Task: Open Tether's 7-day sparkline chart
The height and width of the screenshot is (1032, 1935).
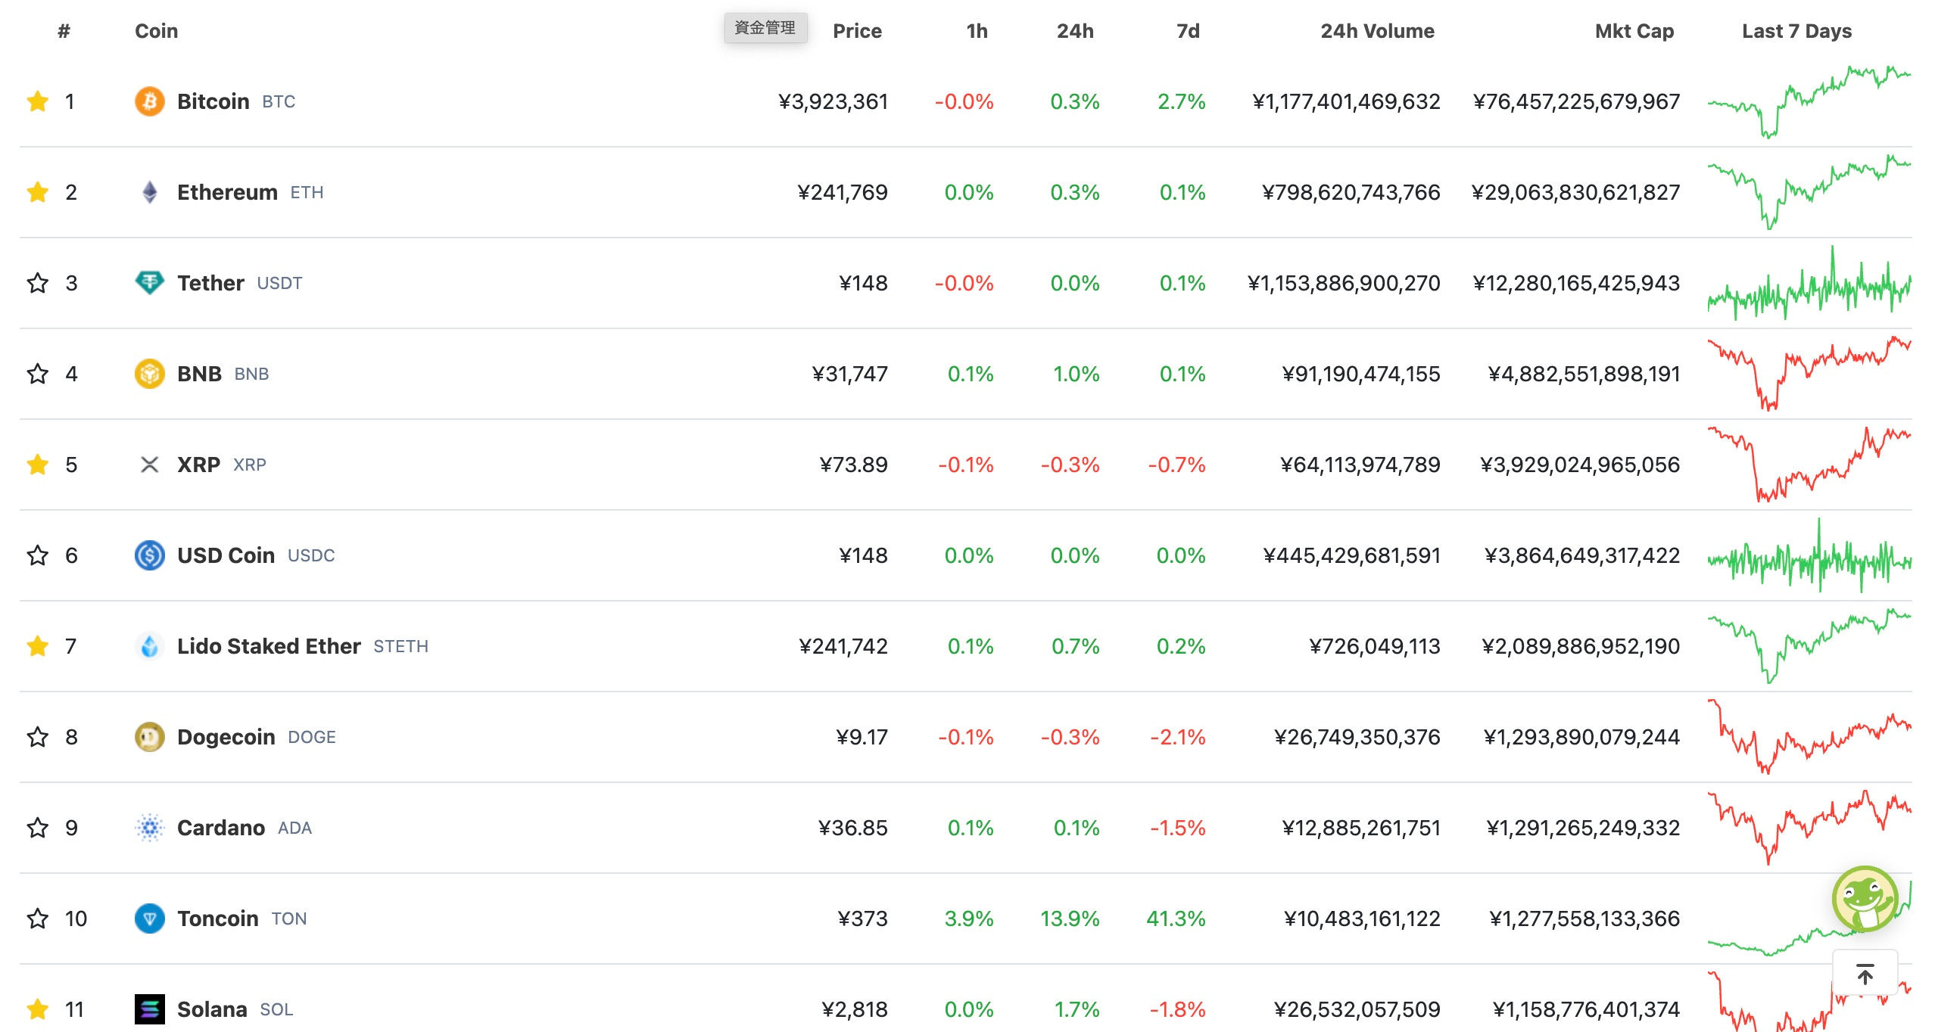Action: 1809,283
